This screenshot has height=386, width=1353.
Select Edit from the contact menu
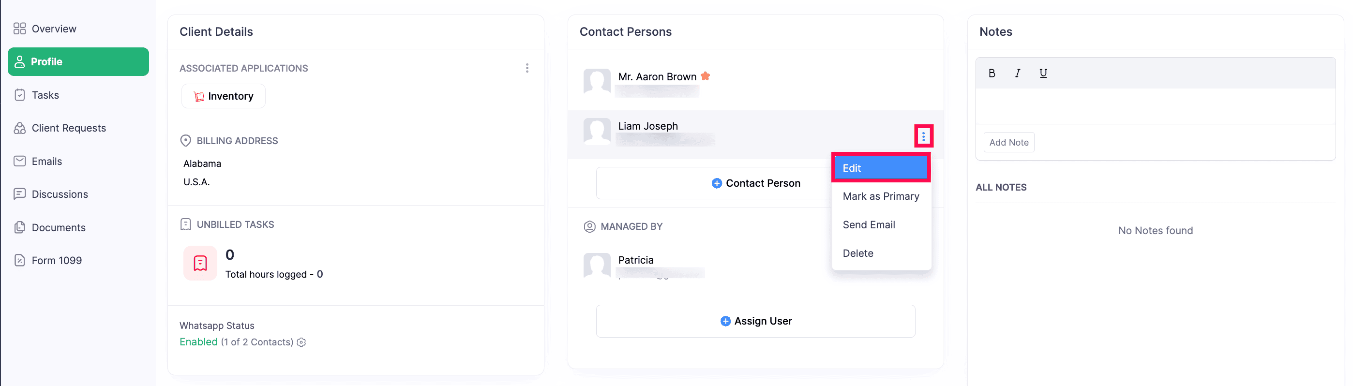click(852, 167)
